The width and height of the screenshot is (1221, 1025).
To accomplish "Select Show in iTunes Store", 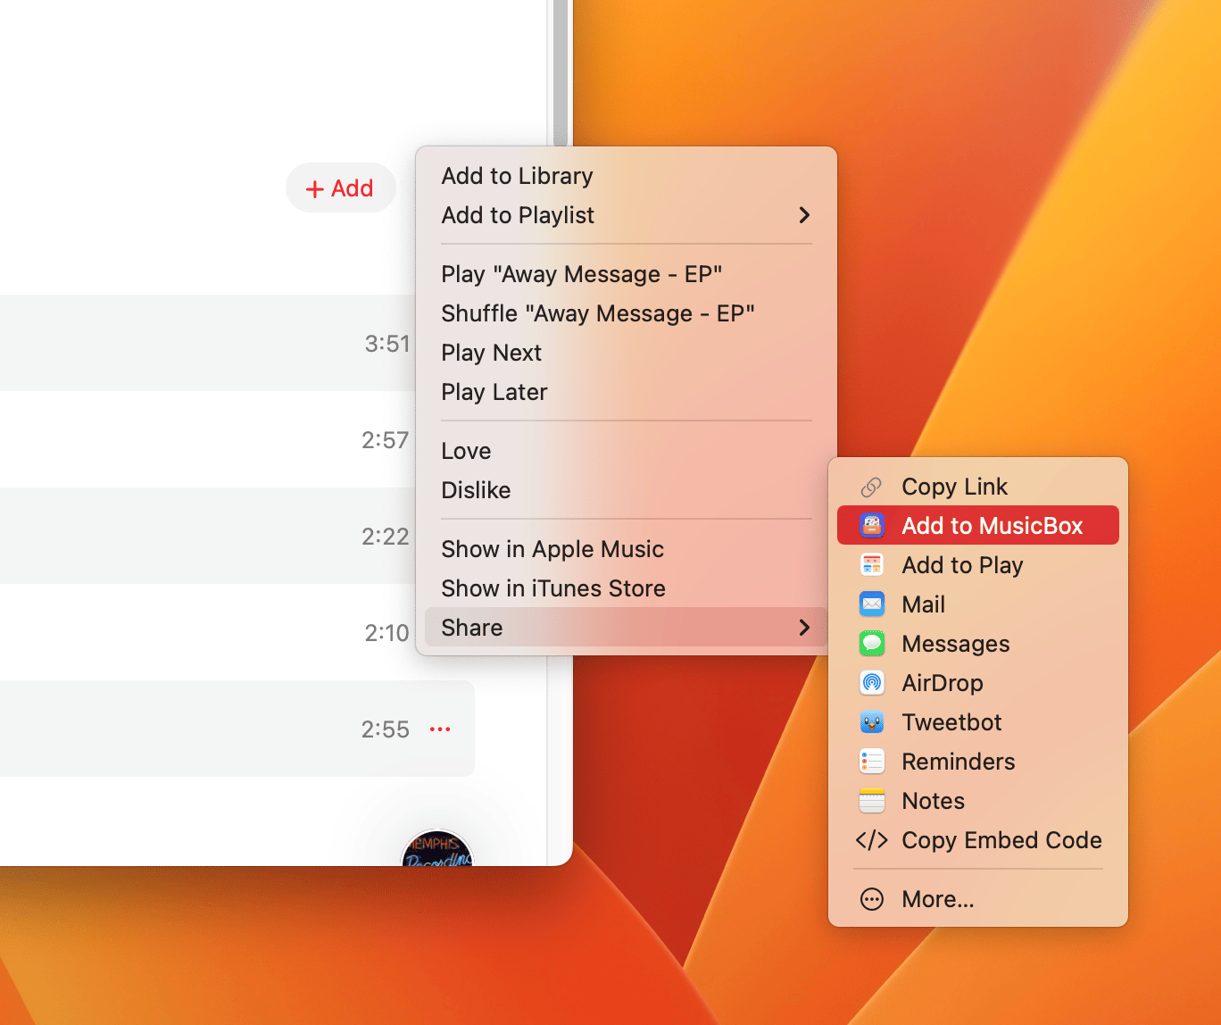I will tap(553, 588).
